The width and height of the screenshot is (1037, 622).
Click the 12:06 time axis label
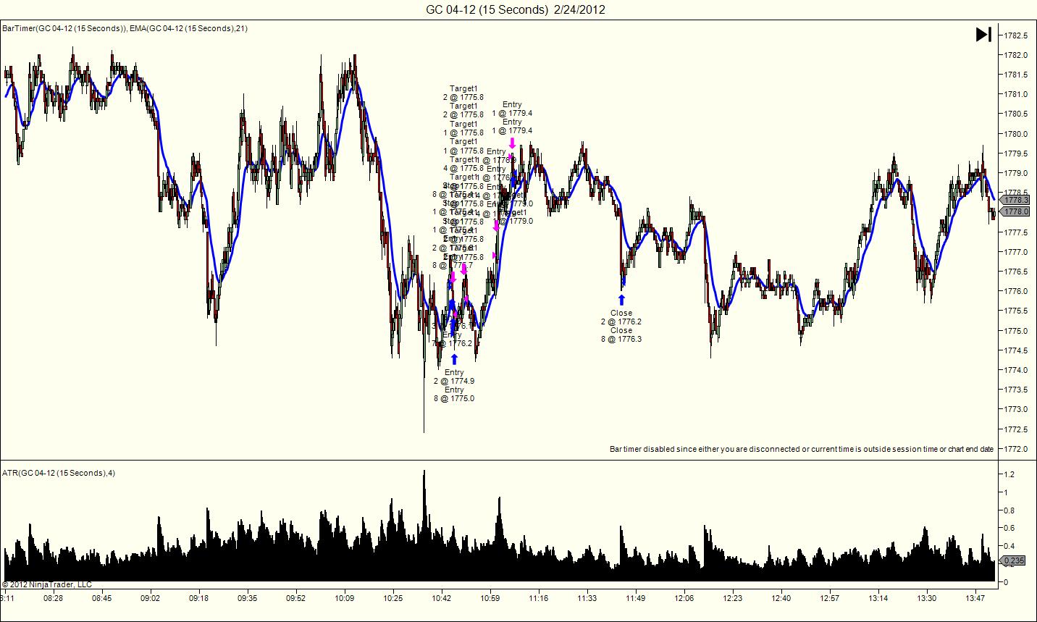pyautogui.click(x=684, y=599)
